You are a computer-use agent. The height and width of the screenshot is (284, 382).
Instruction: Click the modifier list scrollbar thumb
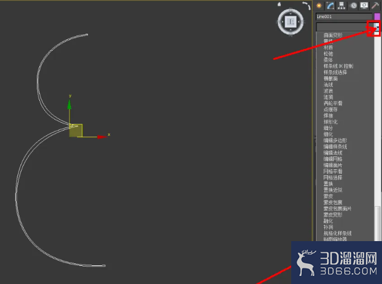click(x=378, y=223)
